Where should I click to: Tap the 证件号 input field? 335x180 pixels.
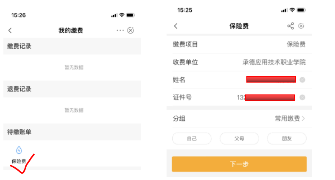(266, 97)
